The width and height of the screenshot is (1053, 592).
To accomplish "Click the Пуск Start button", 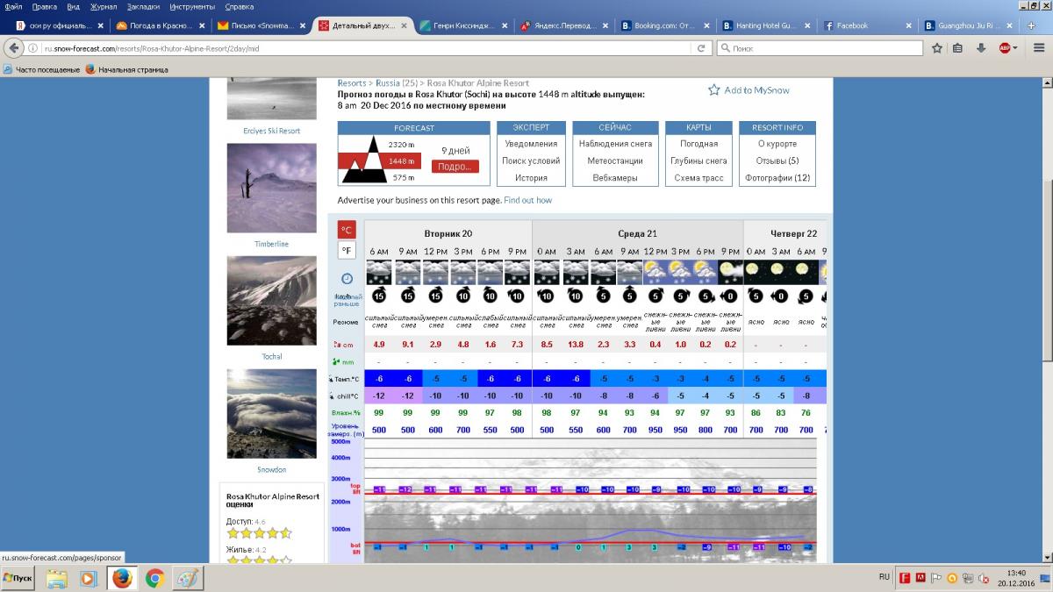I will click(x=18, y=578).
